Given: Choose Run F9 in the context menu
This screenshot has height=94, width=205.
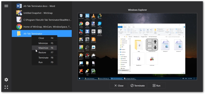Looking at the screenshot, I should [44, 62].
